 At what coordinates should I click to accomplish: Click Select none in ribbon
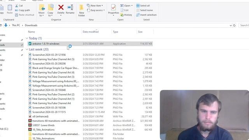click(x=144, y=10)
